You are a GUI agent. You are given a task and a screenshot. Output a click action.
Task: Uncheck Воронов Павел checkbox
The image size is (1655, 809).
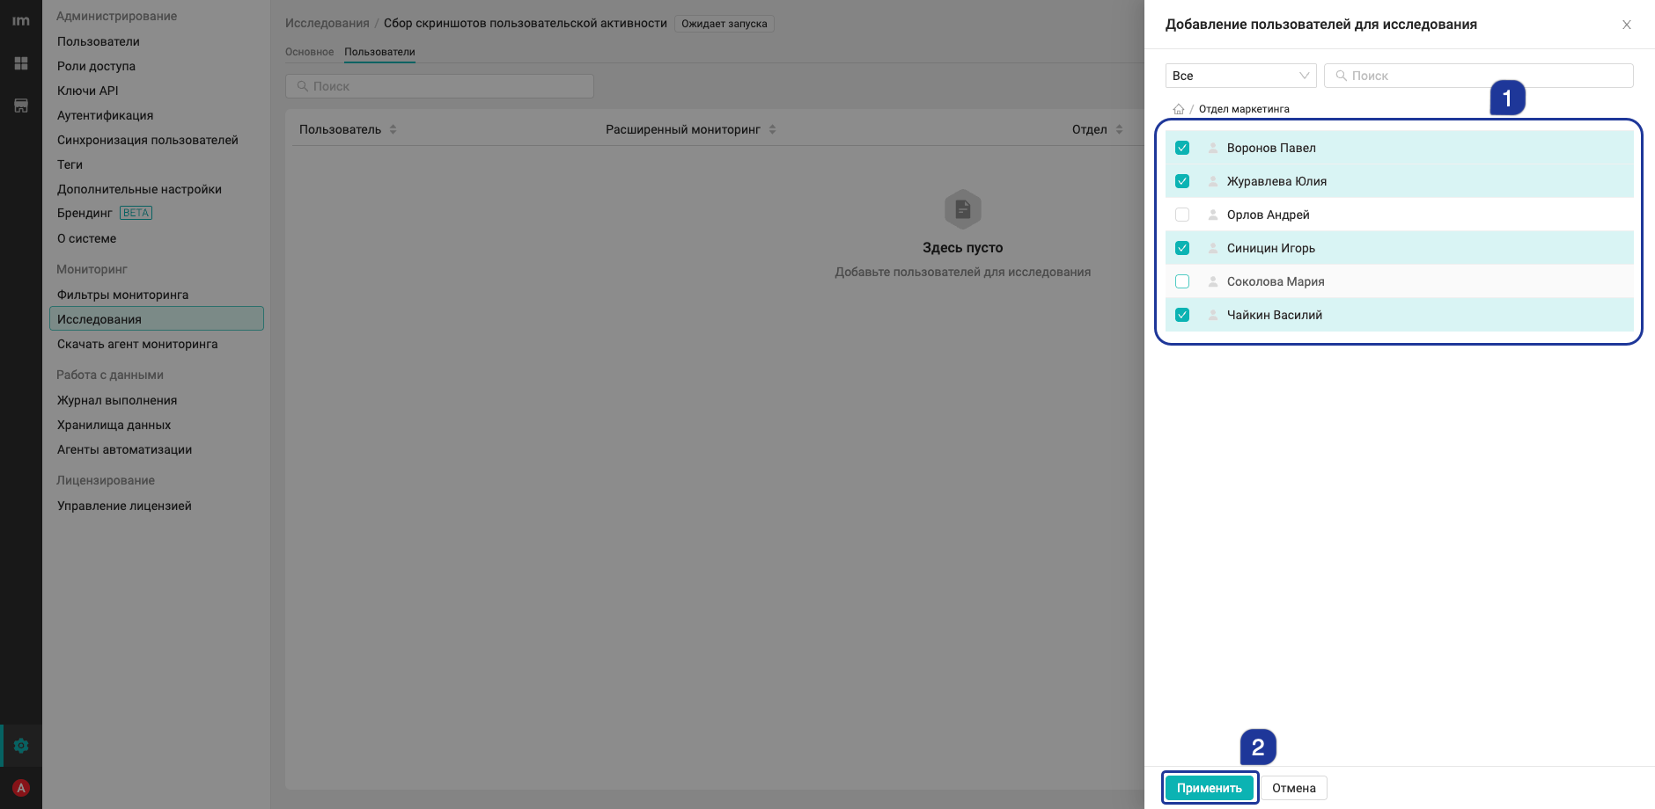click(x=1182, y=148)
